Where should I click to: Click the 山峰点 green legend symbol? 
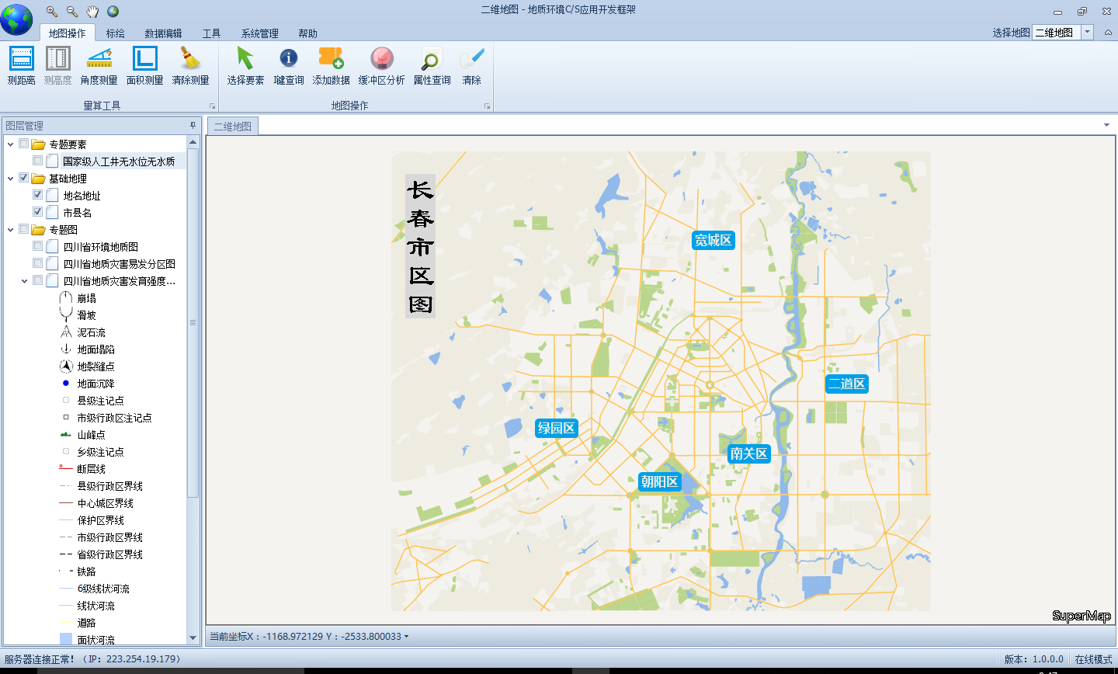66,435
